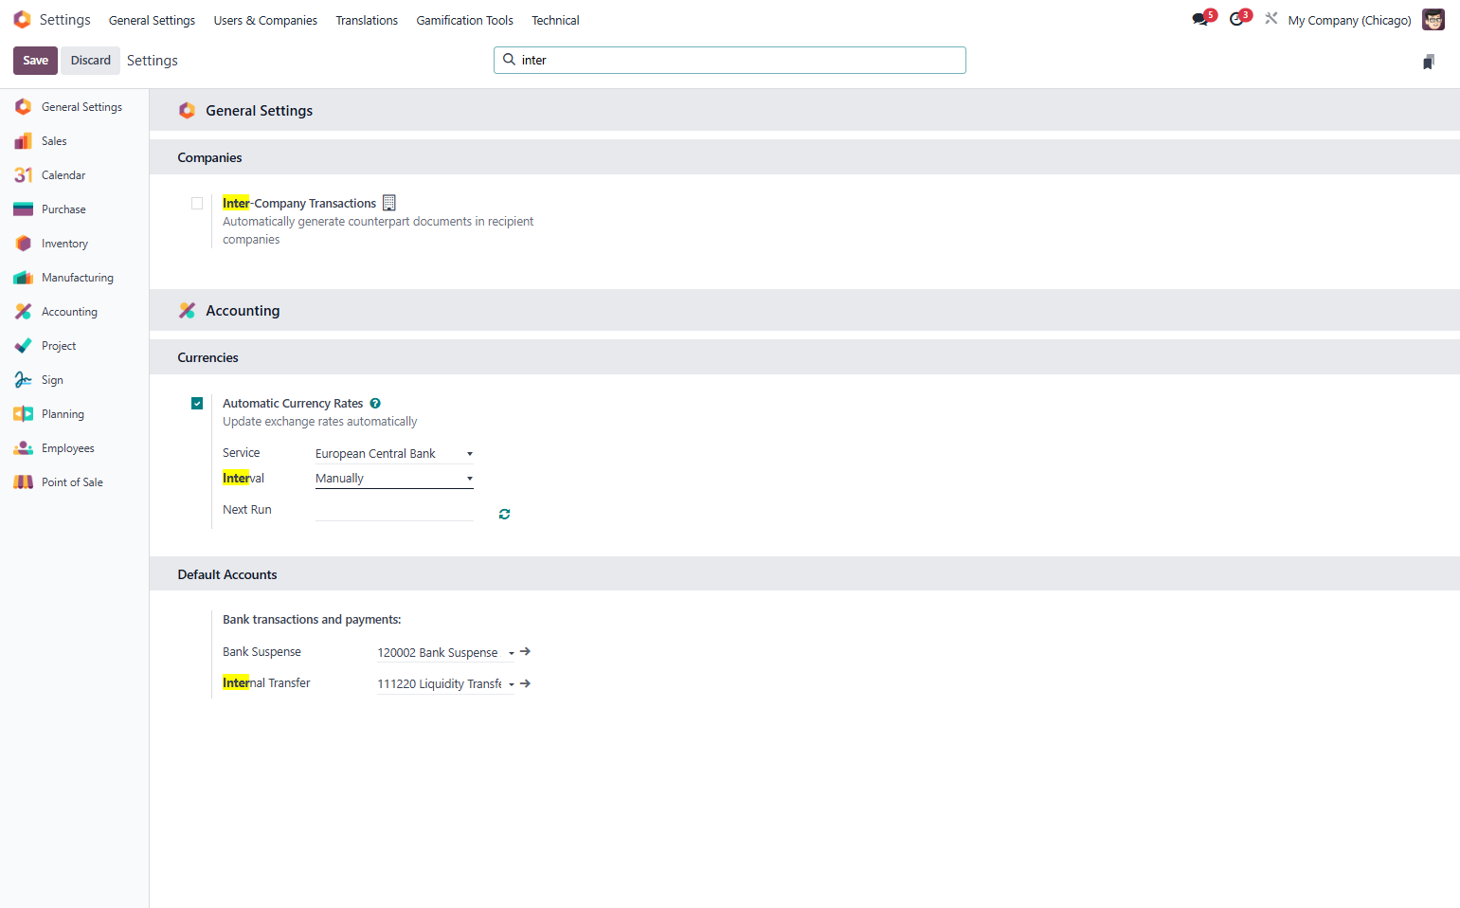1460x908 pixels.
Task: Click the refresh currency rates icon
Action: pos(504,514)
